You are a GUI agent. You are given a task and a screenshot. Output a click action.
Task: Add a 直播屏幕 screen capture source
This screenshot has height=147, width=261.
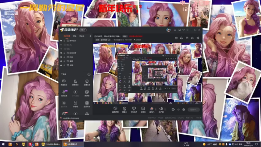coord(115,110)
